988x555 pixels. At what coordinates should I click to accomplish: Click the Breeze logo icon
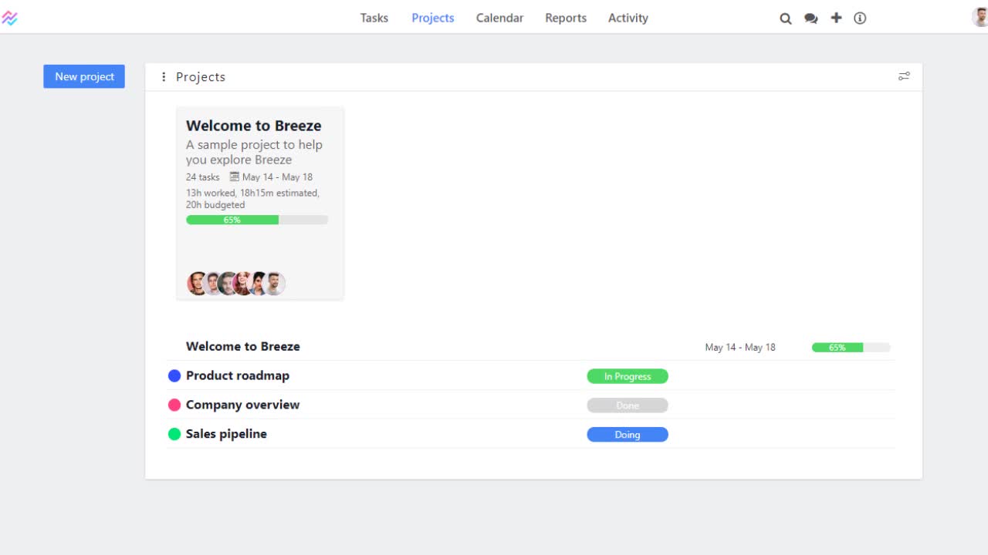(x=10, y=18)
